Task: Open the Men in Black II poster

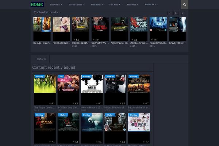Action: point(92,90)
